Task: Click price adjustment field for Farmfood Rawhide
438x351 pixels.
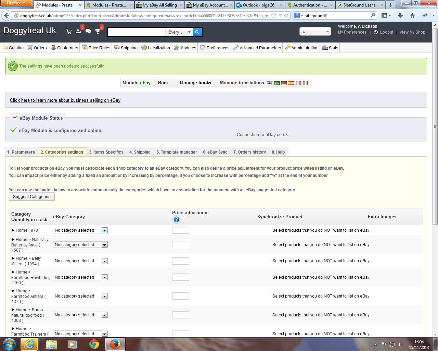Action: (x=181, y=277)
